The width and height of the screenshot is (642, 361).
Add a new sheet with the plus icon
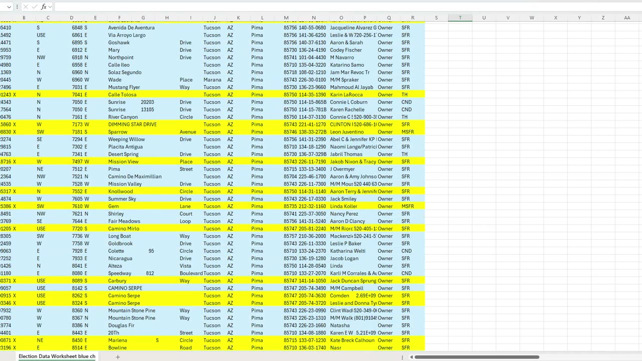point(118,357)
